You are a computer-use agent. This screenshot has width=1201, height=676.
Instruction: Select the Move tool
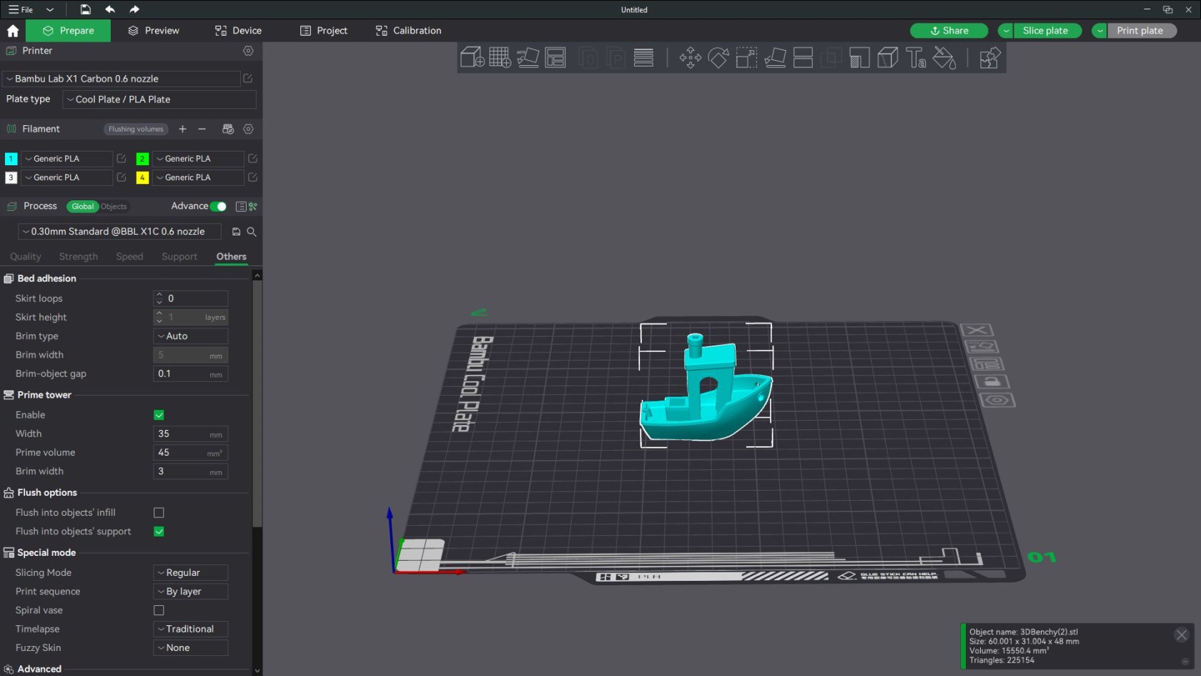[x=691, y=57]
